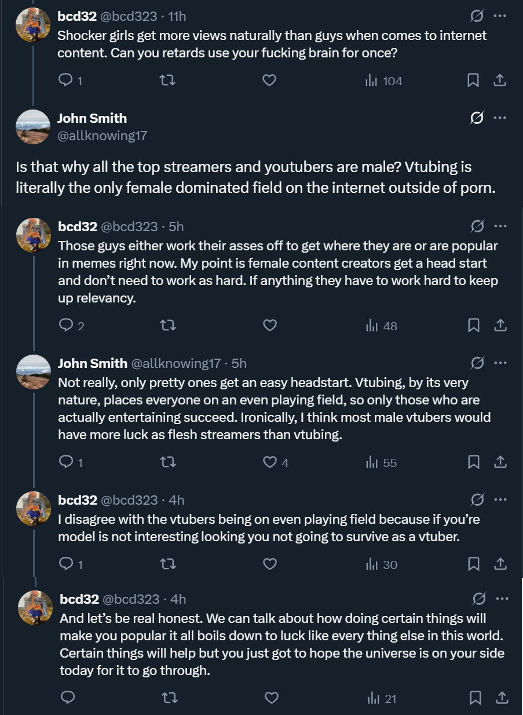Image resolution: width=523 pixels, height=715 pixels.
Task: View analytics showing 21 views
Action: tap(382, 698)
